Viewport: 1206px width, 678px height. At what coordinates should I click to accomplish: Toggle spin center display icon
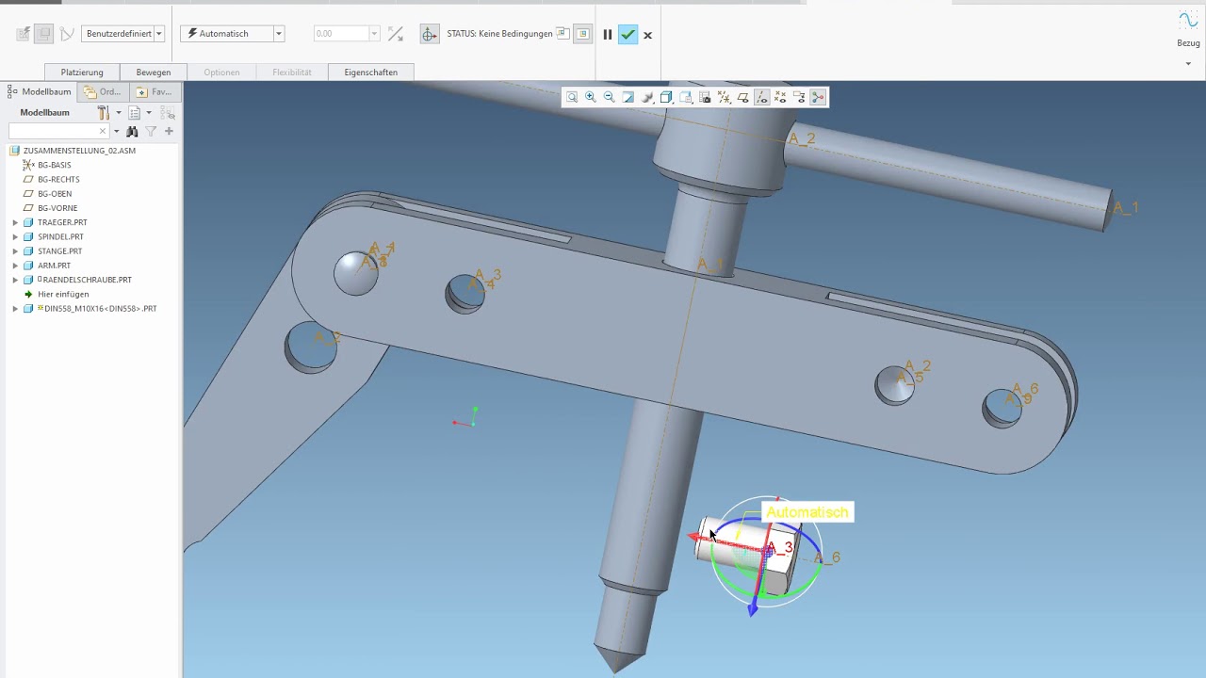click(x=818, y=97)
